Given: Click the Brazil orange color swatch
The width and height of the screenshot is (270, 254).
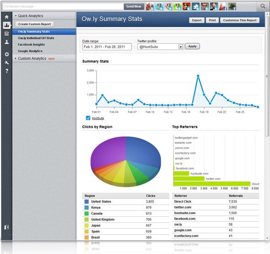Looking at the screenshot, I should coord(86,238).
